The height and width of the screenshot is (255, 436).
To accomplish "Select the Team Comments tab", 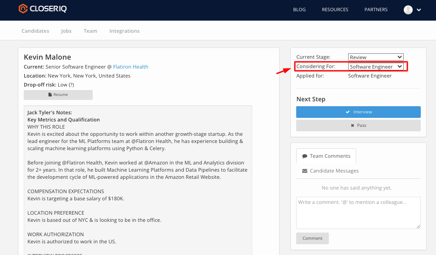I will pyautogui.click(x=326, y=156).
